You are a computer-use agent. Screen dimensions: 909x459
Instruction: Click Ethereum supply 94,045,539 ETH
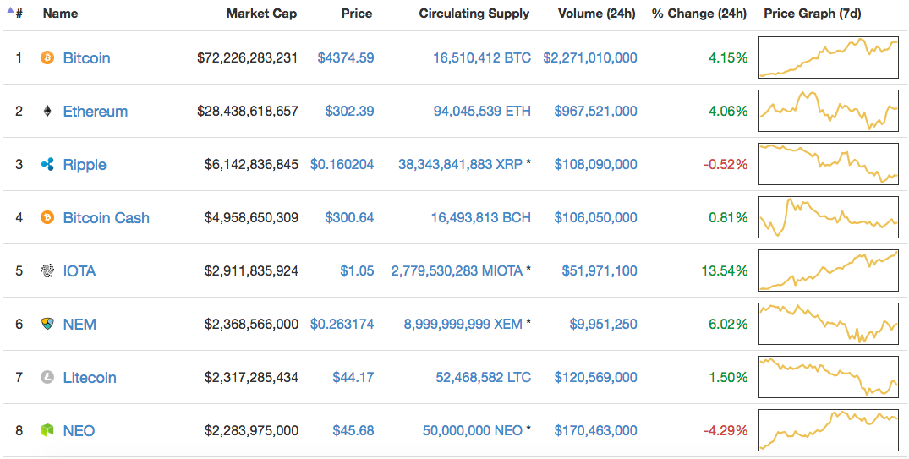pyautogui.click(x=482, y=112)
